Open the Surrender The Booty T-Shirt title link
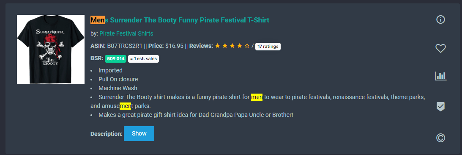This screenshot has height=155, width=462. [180, 20]
